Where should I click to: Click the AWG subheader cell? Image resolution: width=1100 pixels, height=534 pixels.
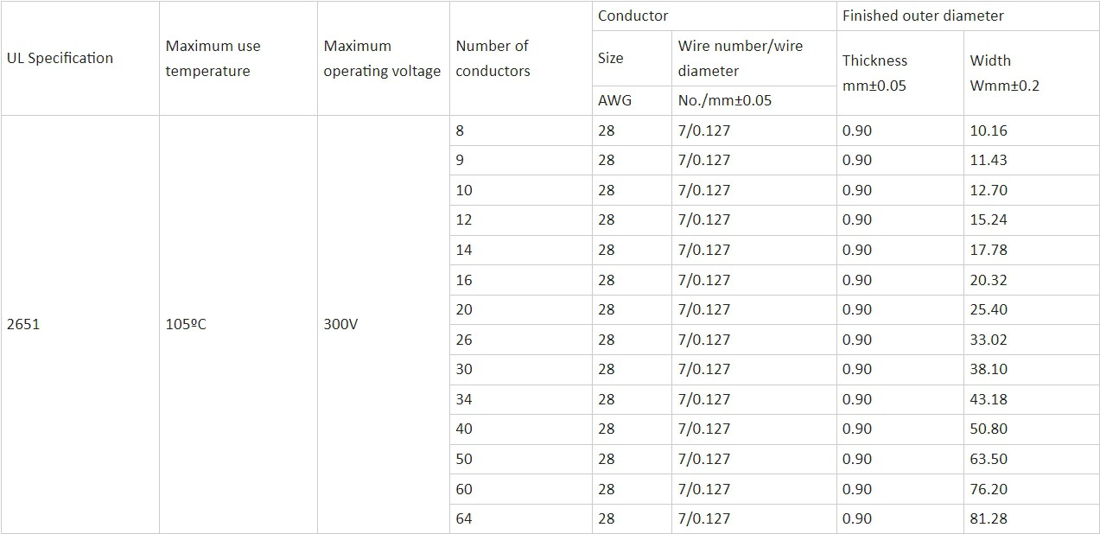point(614,100)
